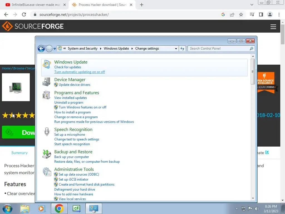Open View installed updates link

[70, 98]
